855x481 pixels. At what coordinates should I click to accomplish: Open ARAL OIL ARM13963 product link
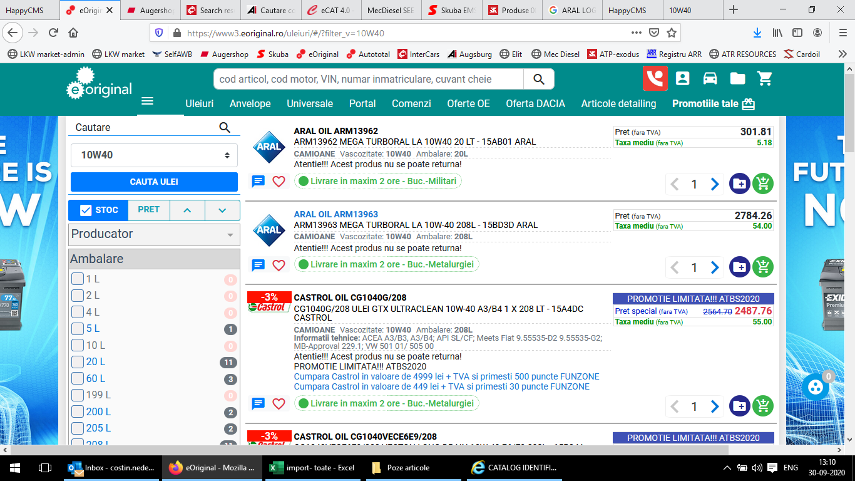(336, 214)
